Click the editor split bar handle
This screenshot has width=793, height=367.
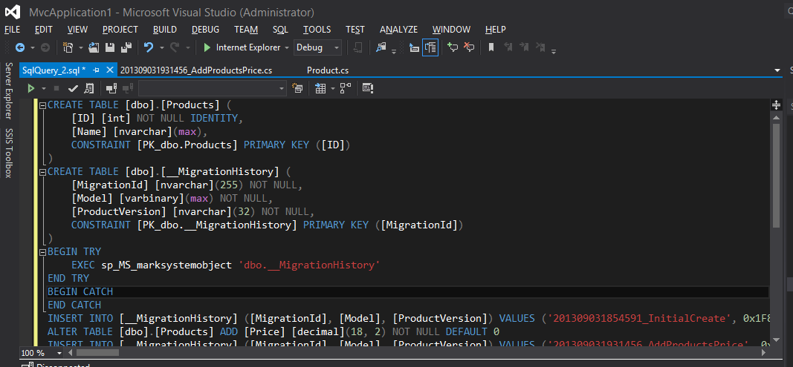(777, 105)
